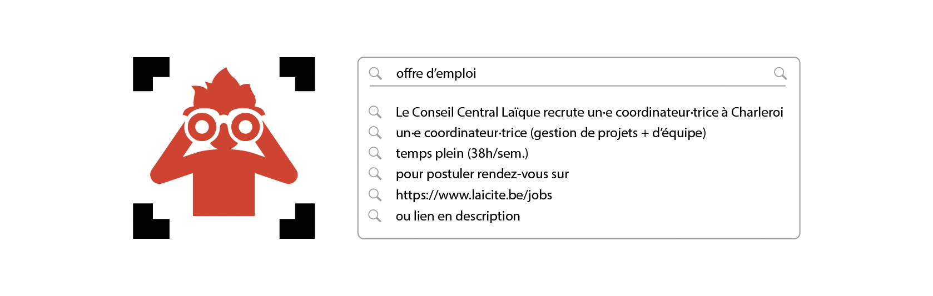Click the magnifier icon beside the laicite.be/jobs URL
The width and height of the screenshot is (933, 296).
click(x=375, y=195)
